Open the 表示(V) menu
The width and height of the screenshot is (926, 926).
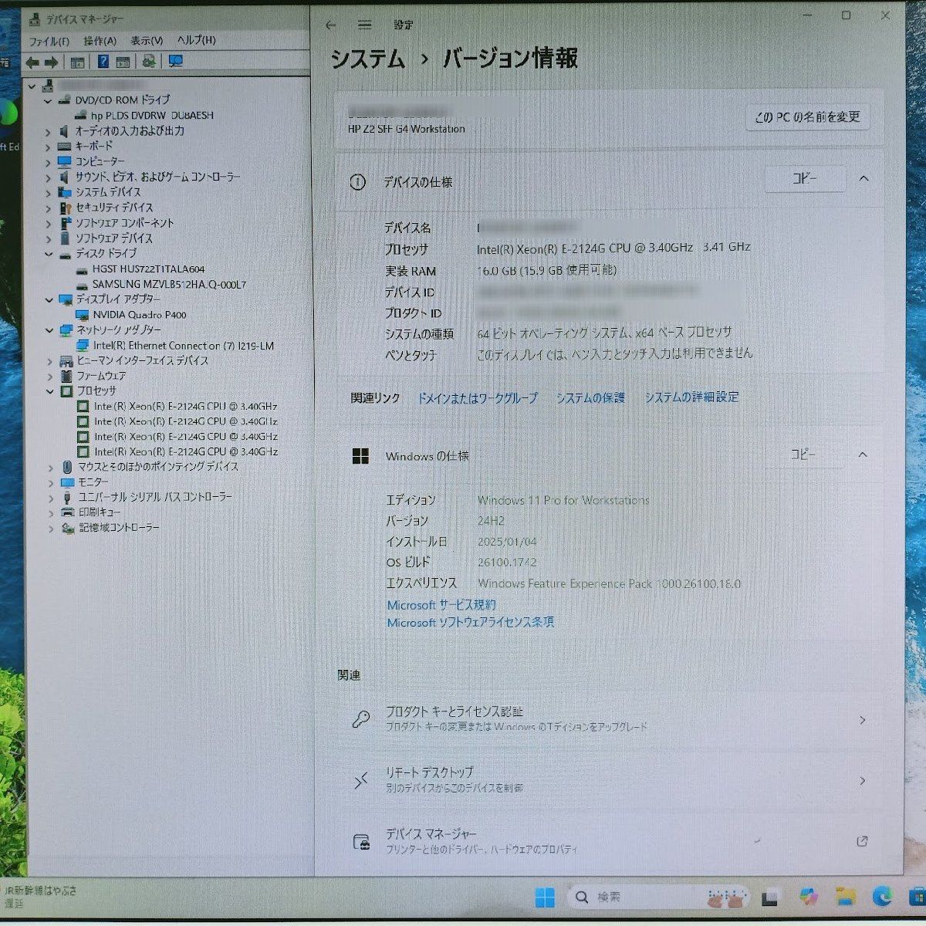[x=146, y=41]
